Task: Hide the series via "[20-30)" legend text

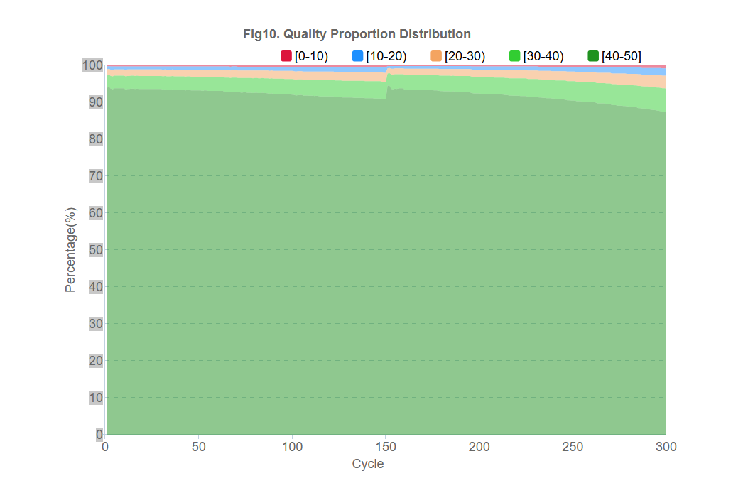Action: (x=465, y=56)
